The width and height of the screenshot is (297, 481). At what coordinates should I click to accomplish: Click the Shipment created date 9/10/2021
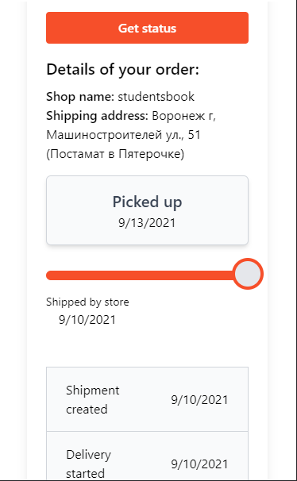200,400
